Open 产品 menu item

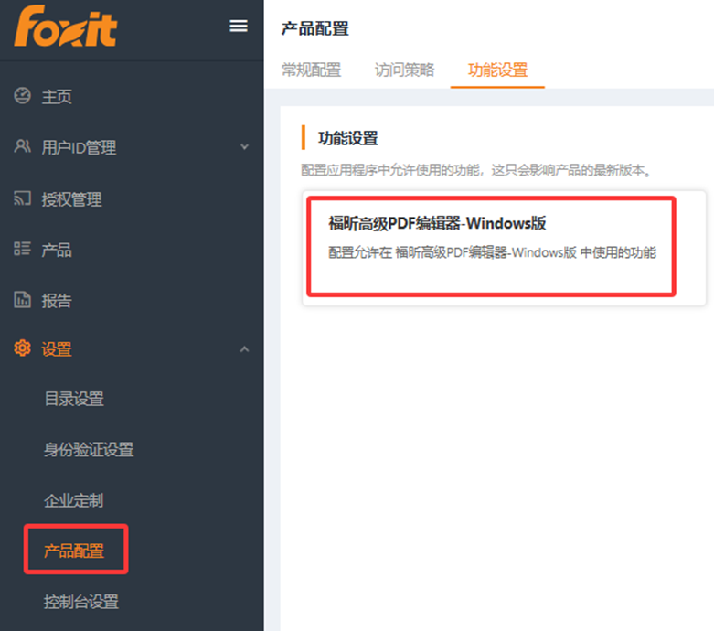pos(57,250)
